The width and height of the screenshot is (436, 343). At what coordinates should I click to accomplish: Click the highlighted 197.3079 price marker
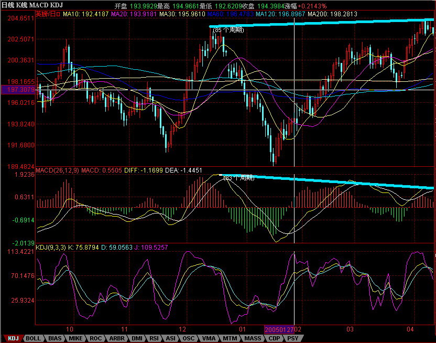[x=18, y=90]
